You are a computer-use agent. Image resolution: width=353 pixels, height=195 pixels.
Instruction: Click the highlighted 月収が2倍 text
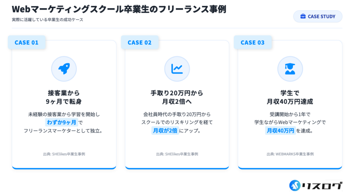click(165, 131)
